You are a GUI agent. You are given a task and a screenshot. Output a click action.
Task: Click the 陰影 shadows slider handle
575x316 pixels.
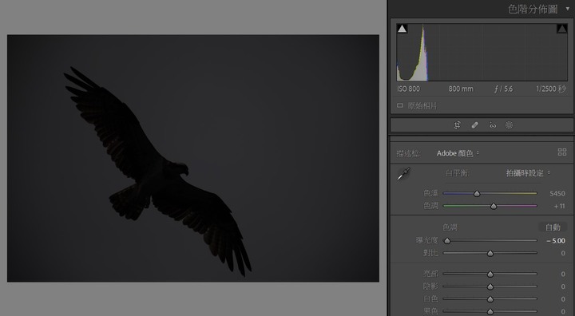pos(490,286)
